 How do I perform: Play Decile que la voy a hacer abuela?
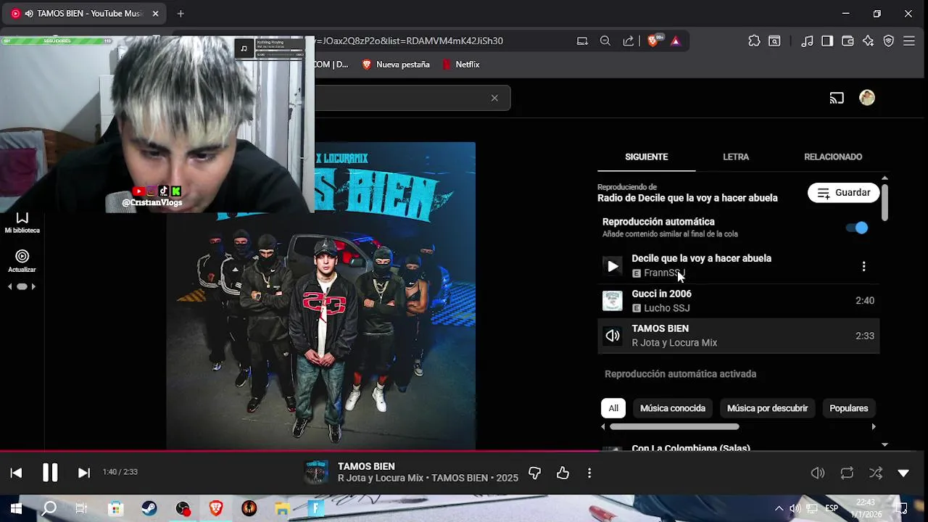613,266
